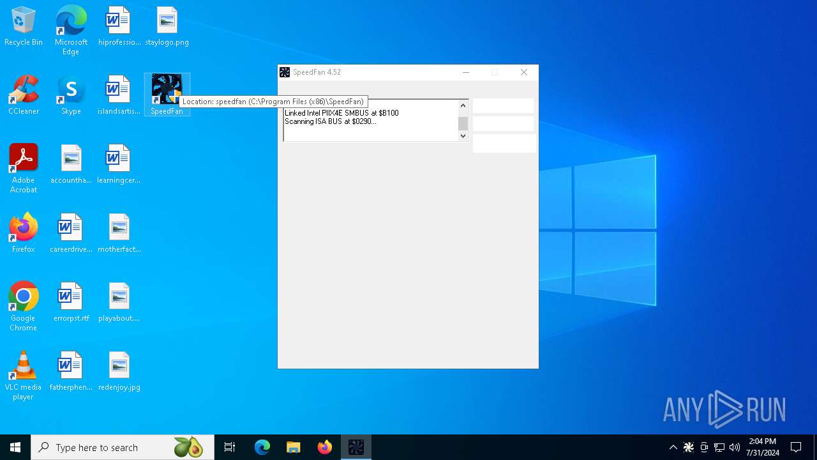Open the Windows Start menu
This screenshot has height=460, width=817.
15,447
